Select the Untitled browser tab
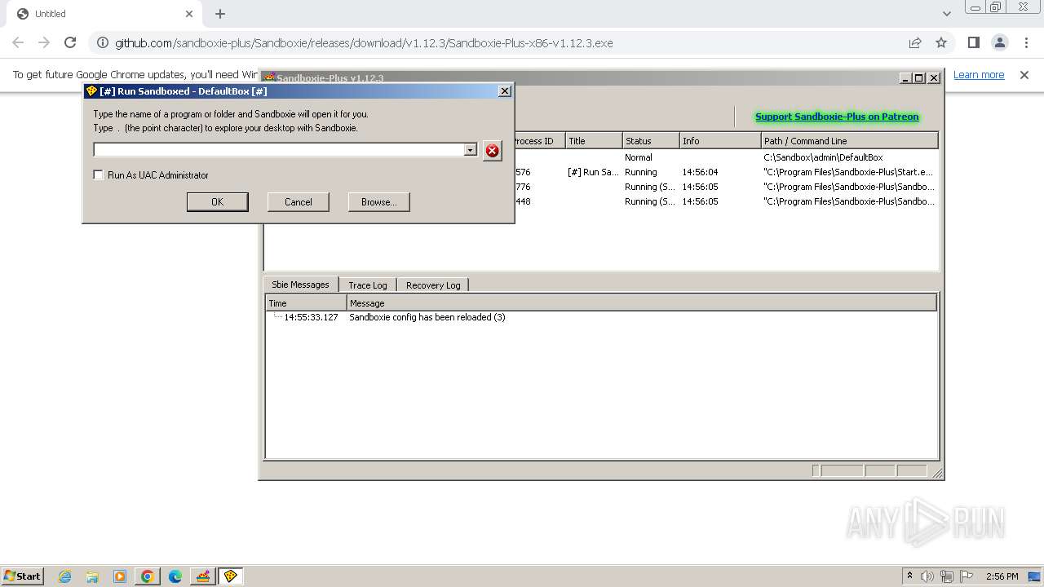Viewport: 1044px width, 587px height. pyautogui.click(x=104, y=14)
